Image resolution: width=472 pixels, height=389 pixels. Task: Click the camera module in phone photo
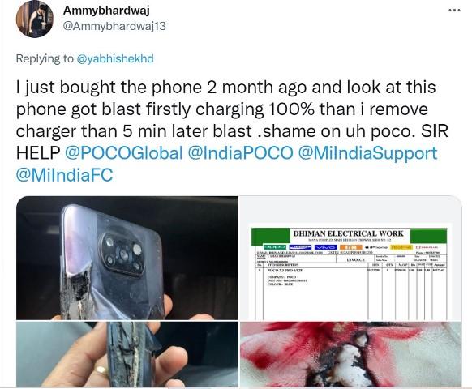(x=124, y=254)
